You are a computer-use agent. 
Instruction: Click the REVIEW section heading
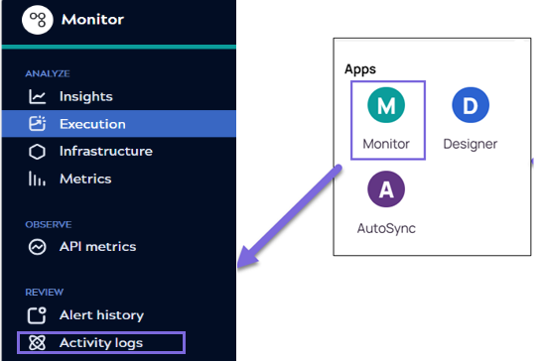click(x=45, y=293)
